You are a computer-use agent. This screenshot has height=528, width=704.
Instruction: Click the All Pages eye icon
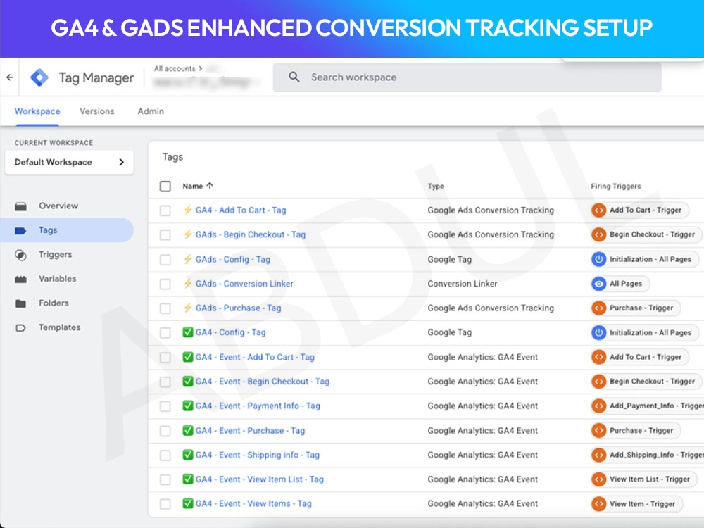[x=599, y=284]
